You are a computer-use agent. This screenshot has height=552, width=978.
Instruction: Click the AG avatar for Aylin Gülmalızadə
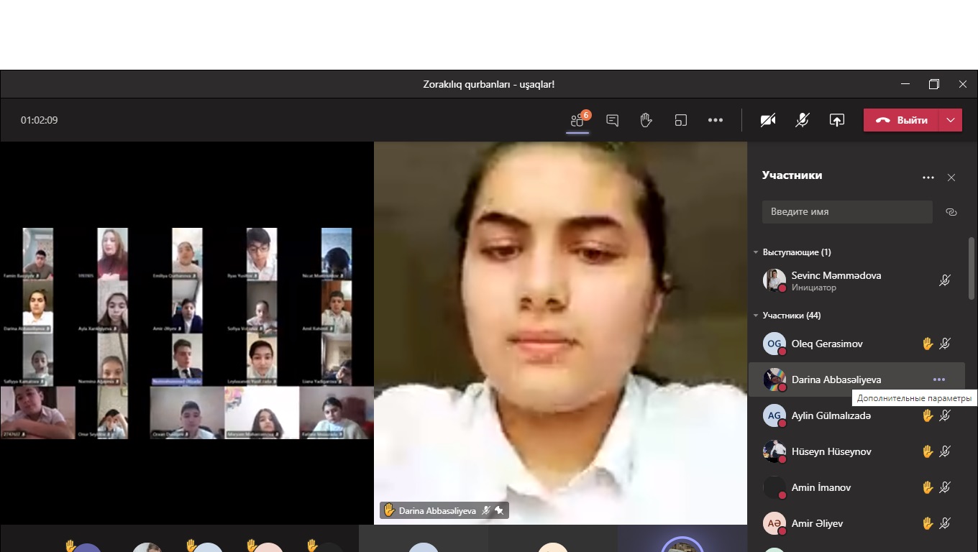click(x=774, y=415)
